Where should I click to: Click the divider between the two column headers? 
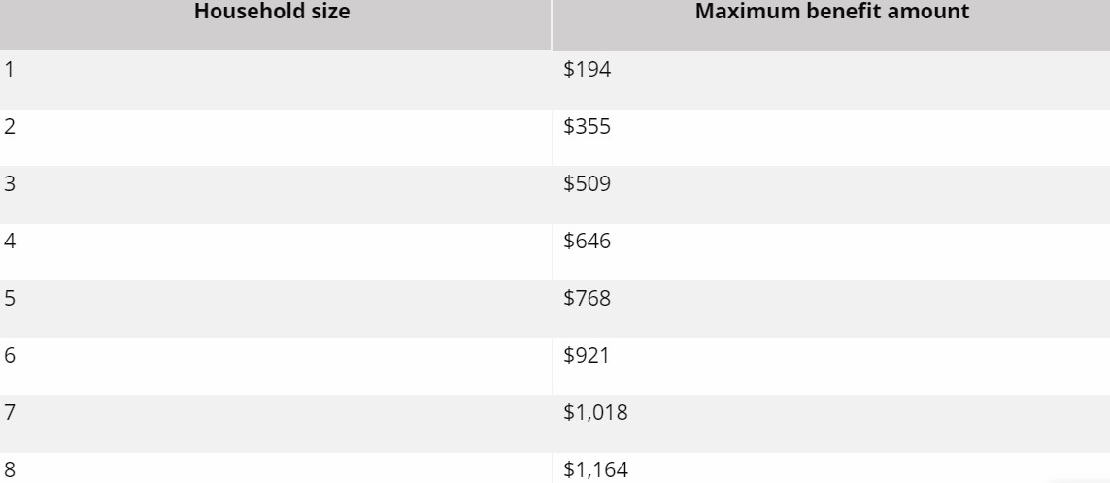[x=552, y=23]
